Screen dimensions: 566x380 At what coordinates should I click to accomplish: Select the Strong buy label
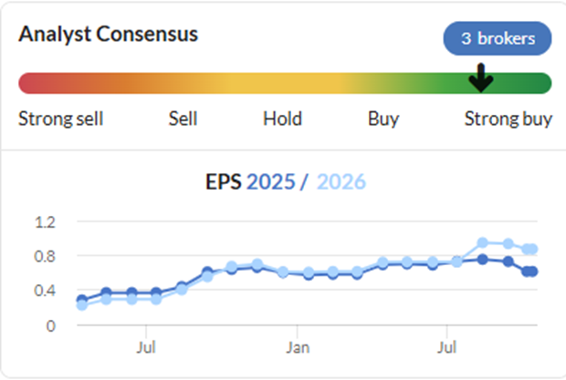point(508,119)
